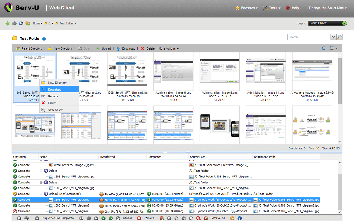Screen dimensions: 354x224
Task: Click the Source Path column header
Action: click(x=220, y=157)
